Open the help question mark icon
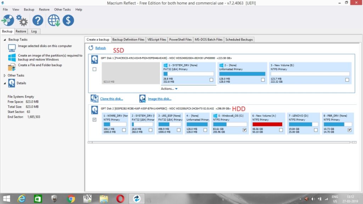Viewport: 363px width, 204px height. [38, 21]
